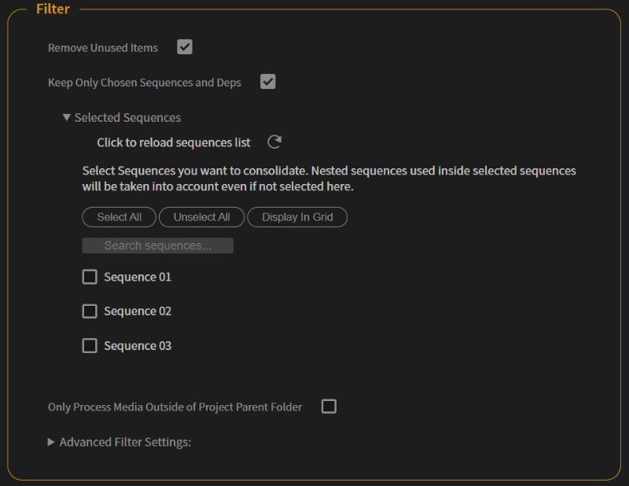Click the Search sequences input field
Image resolution: width=629 pixels, height=486 pixels.
tap(157, 245)
